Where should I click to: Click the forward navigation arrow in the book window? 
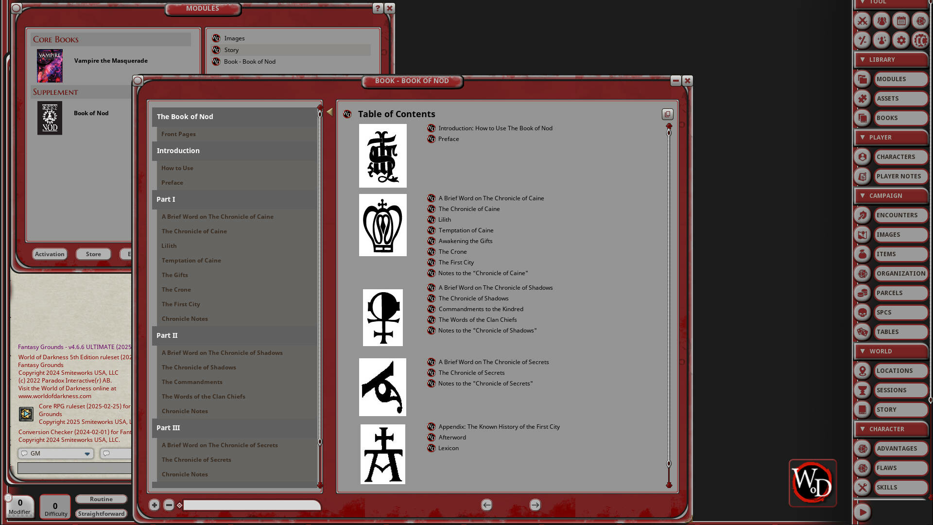click(535, 505)
